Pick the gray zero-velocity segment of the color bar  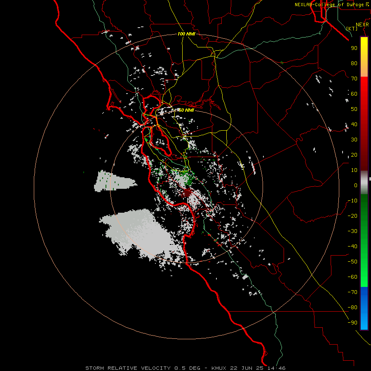click(x=364, y=183)
